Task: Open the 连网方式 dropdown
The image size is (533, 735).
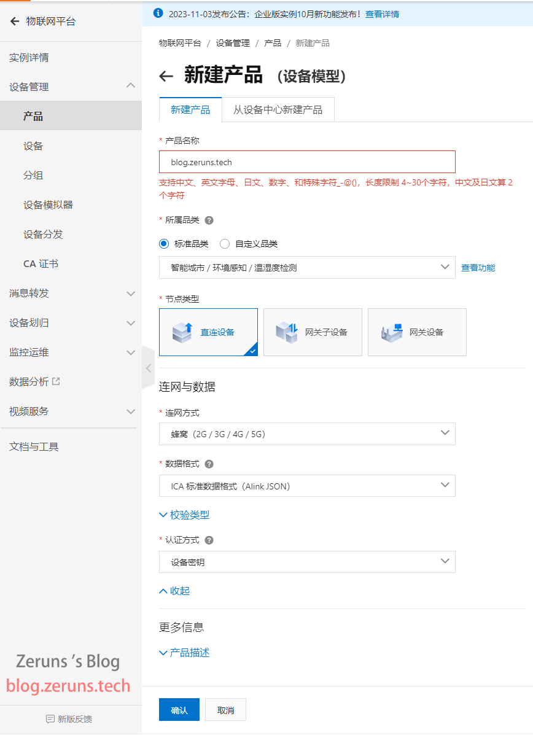Action: click(x=307, y=434)
